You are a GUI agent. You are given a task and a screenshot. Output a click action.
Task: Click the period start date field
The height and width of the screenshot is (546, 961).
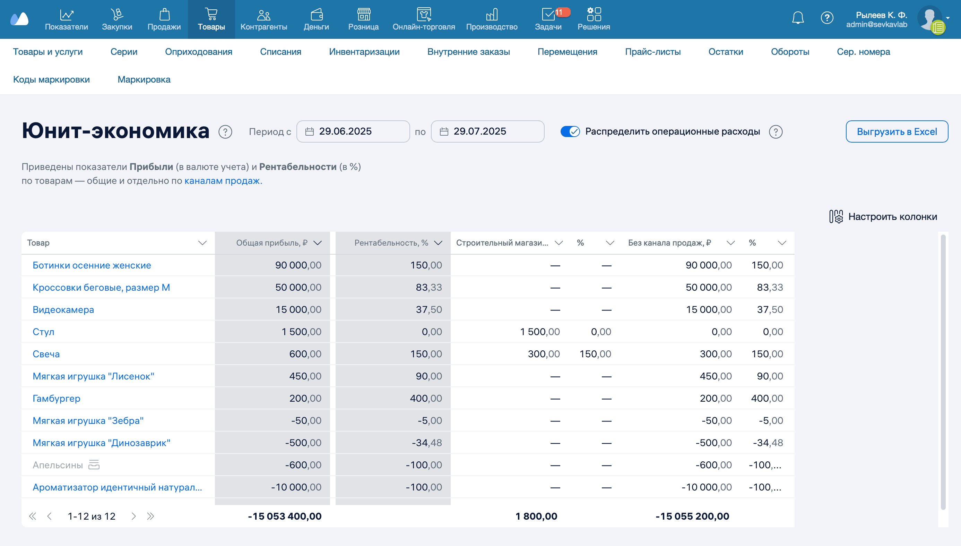(353, 131)
